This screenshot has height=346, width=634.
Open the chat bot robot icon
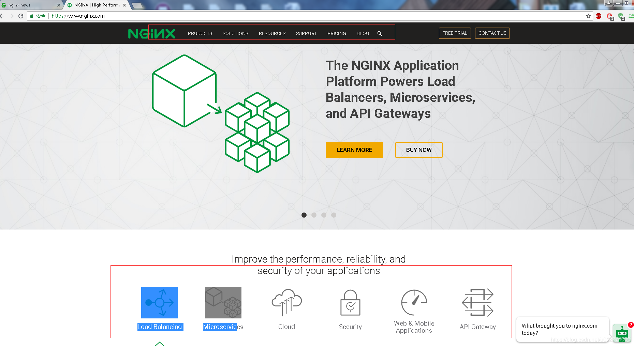click(622, 333)
